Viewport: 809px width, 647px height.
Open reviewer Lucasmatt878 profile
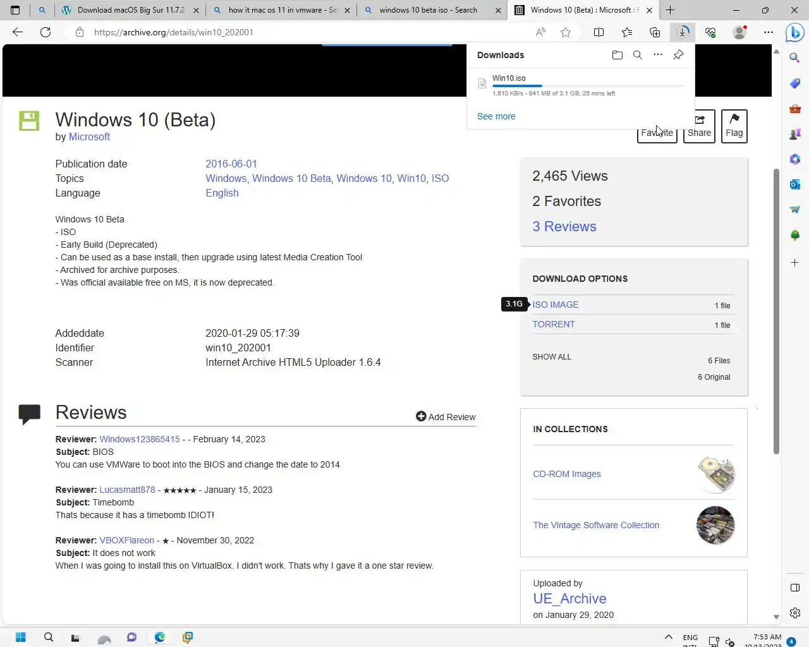127,490
